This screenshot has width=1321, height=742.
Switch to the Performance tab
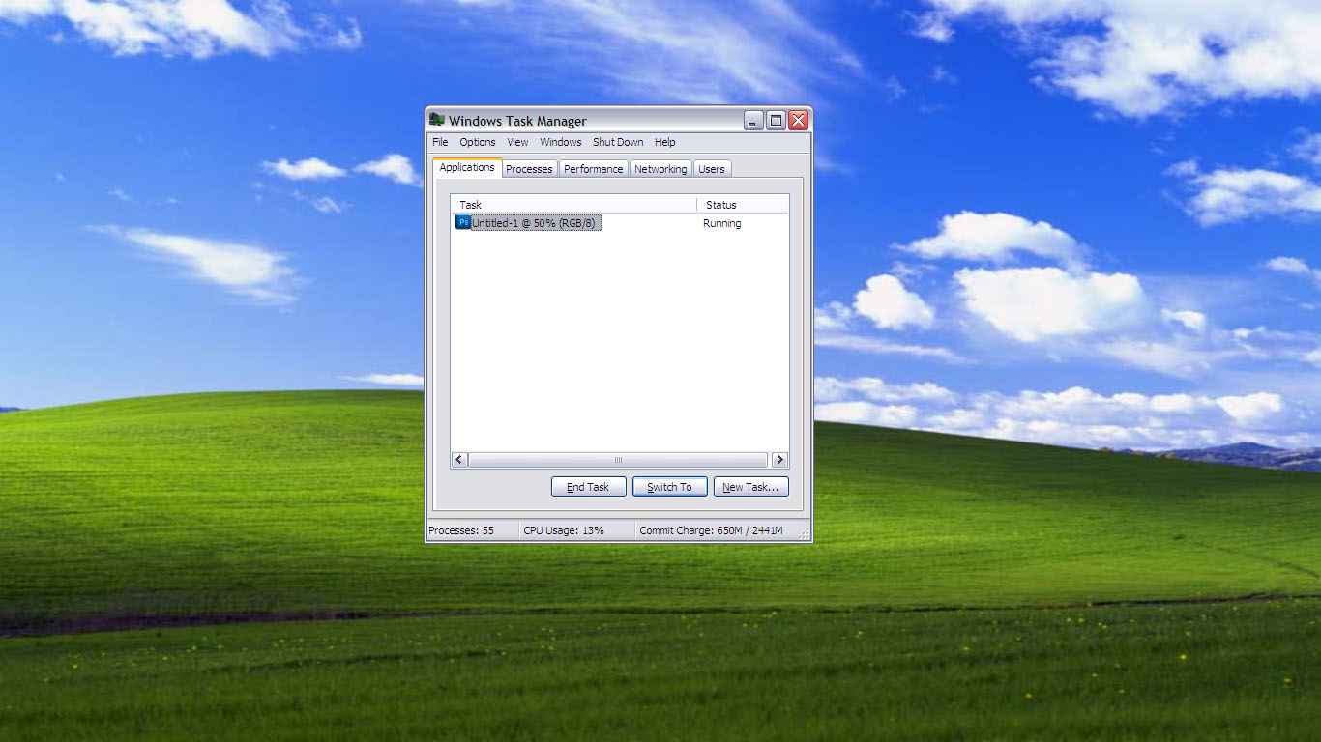[x=593, y=168]
